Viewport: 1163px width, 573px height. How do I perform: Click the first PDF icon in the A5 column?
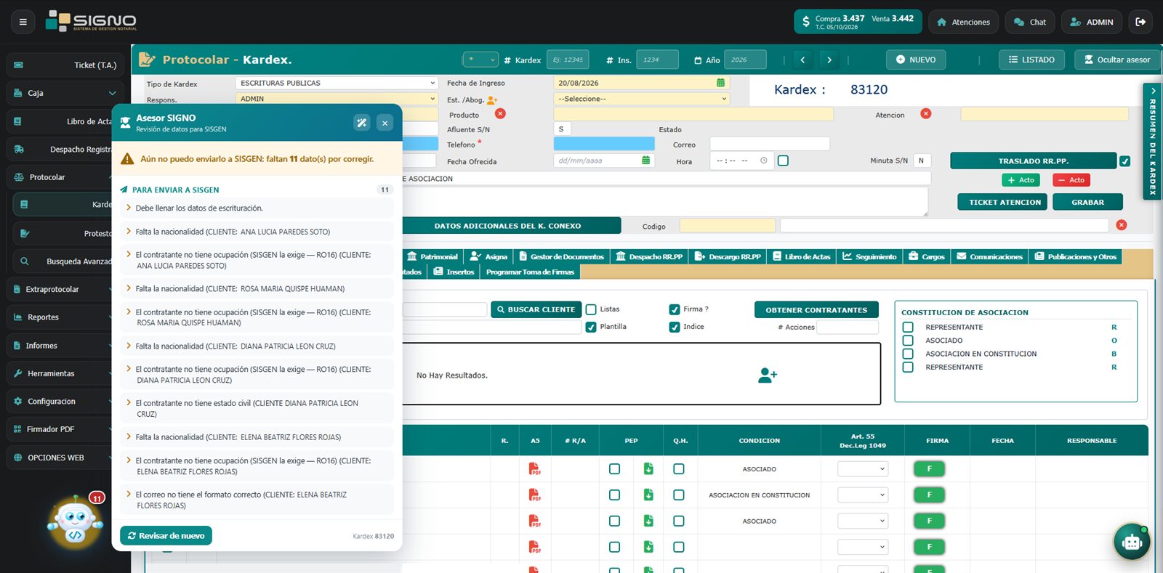[535, 469]
